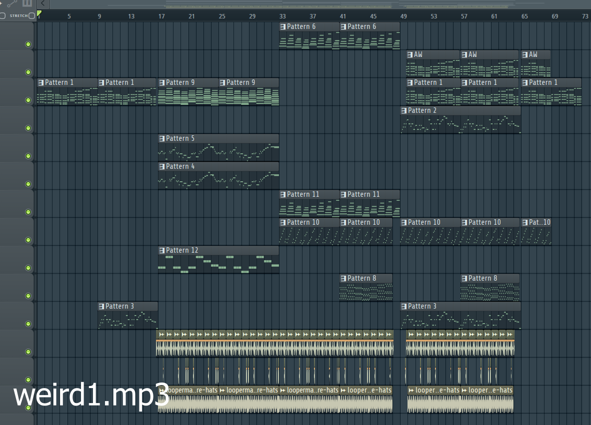This screenshot has height=425, width=591.
Task: Jump to bar 69 on the timeline ruler
Action: pos(555,16)
